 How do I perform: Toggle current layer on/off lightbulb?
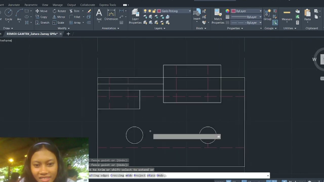click(x=145, y=11)
